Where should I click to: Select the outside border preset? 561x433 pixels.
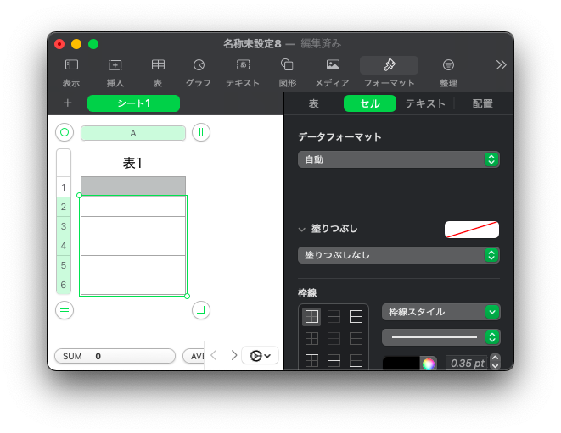pyautogui.click(x=311, y=316)
